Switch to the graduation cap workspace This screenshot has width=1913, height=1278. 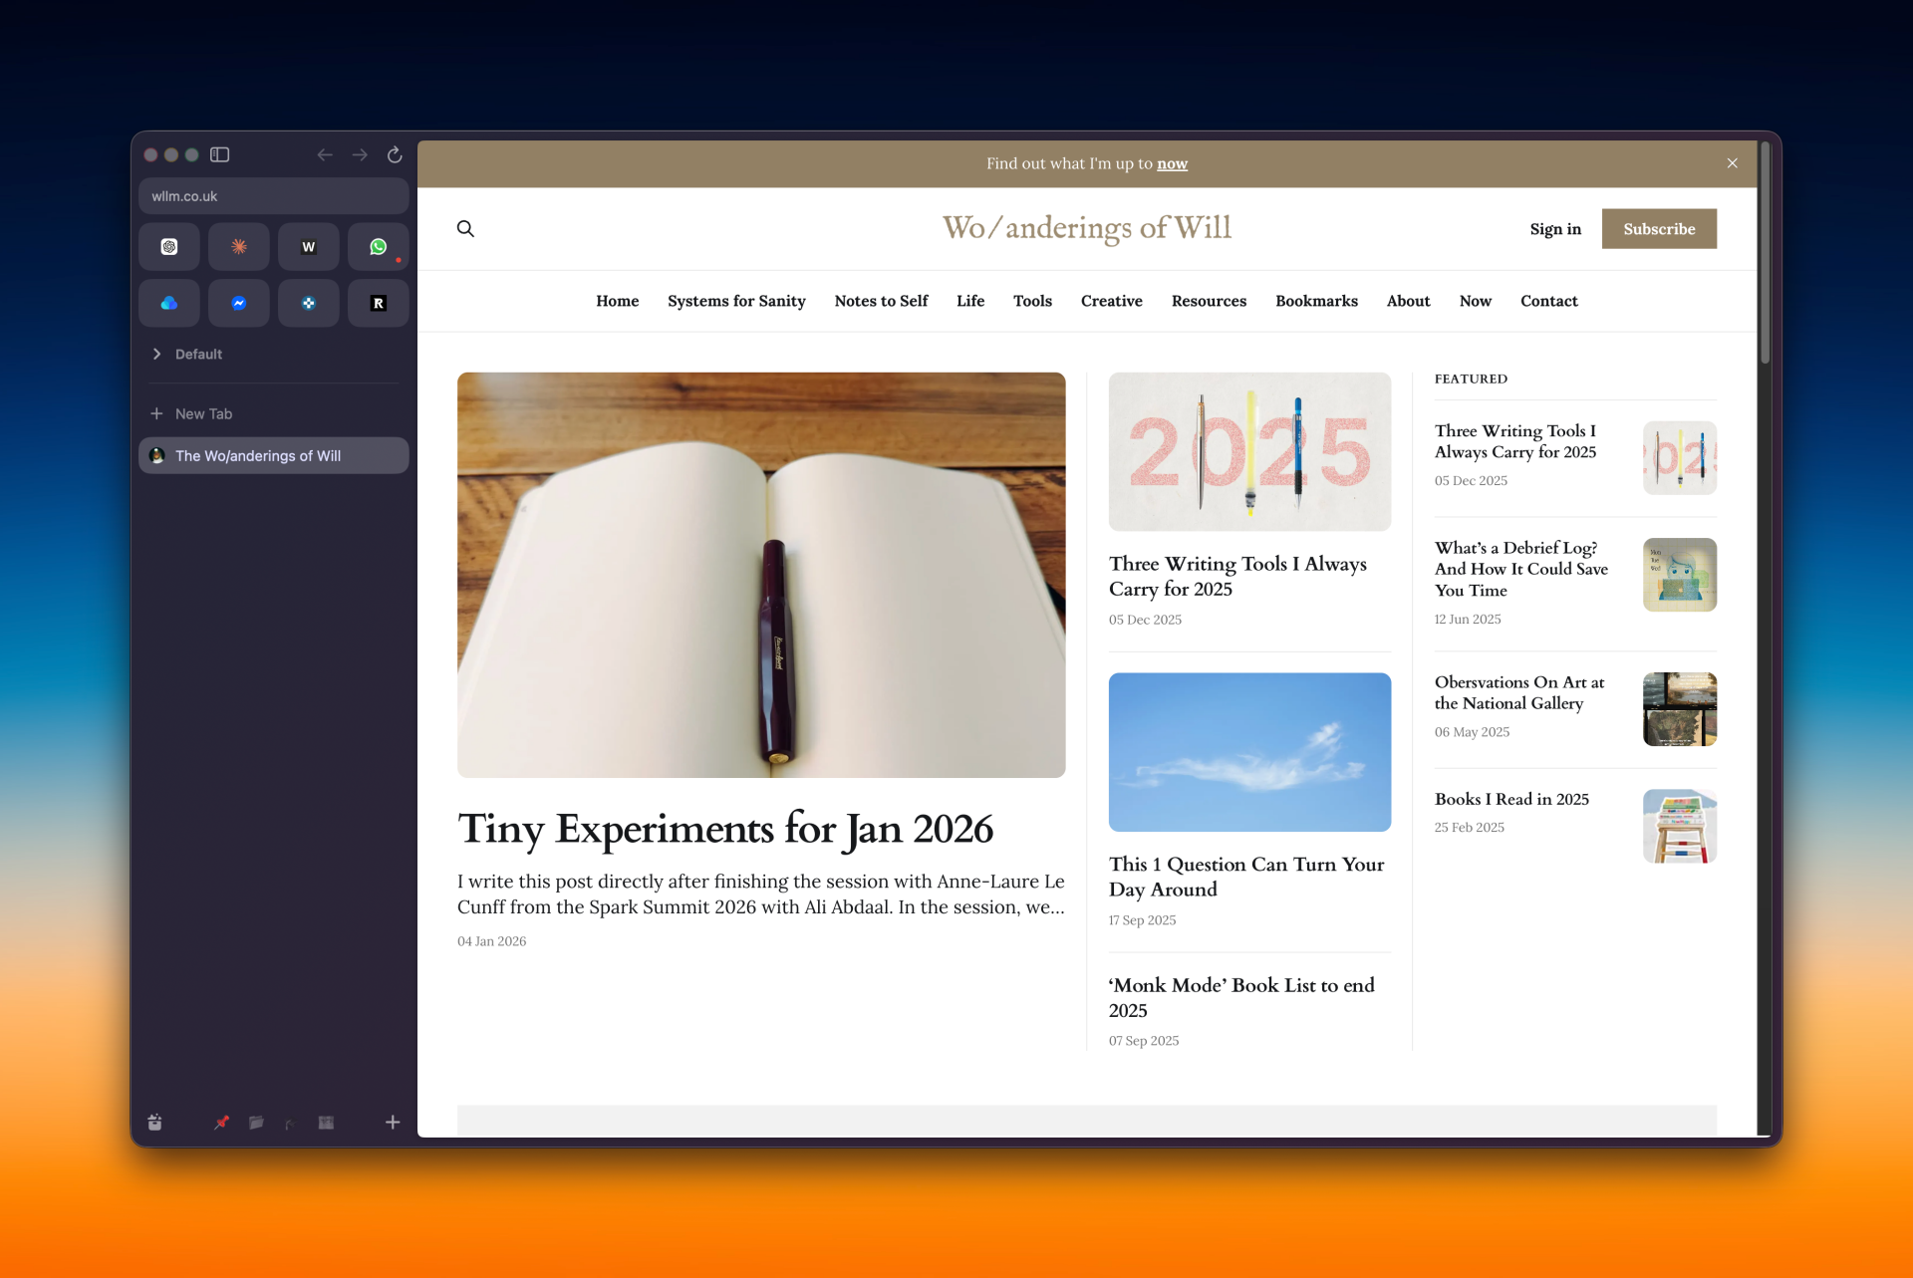coord(290,1124)
